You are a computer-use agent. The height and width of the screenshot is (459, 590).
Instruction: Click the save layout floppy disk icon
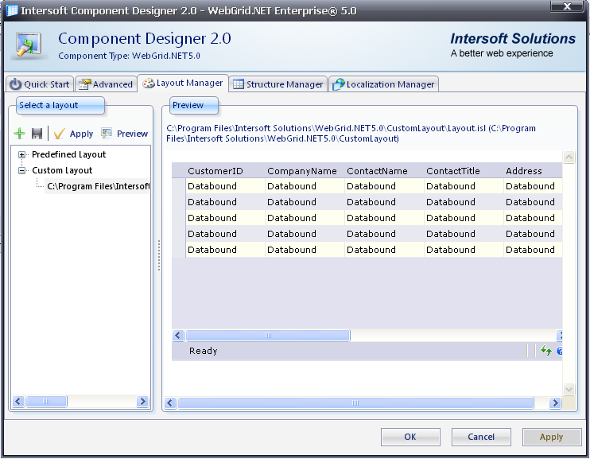(x=37, y=134)
